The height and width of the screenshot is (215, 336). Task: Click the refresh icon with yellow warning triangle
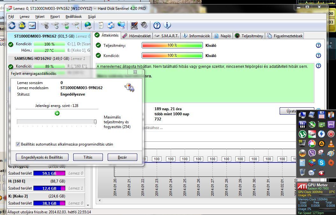point(22,25)
